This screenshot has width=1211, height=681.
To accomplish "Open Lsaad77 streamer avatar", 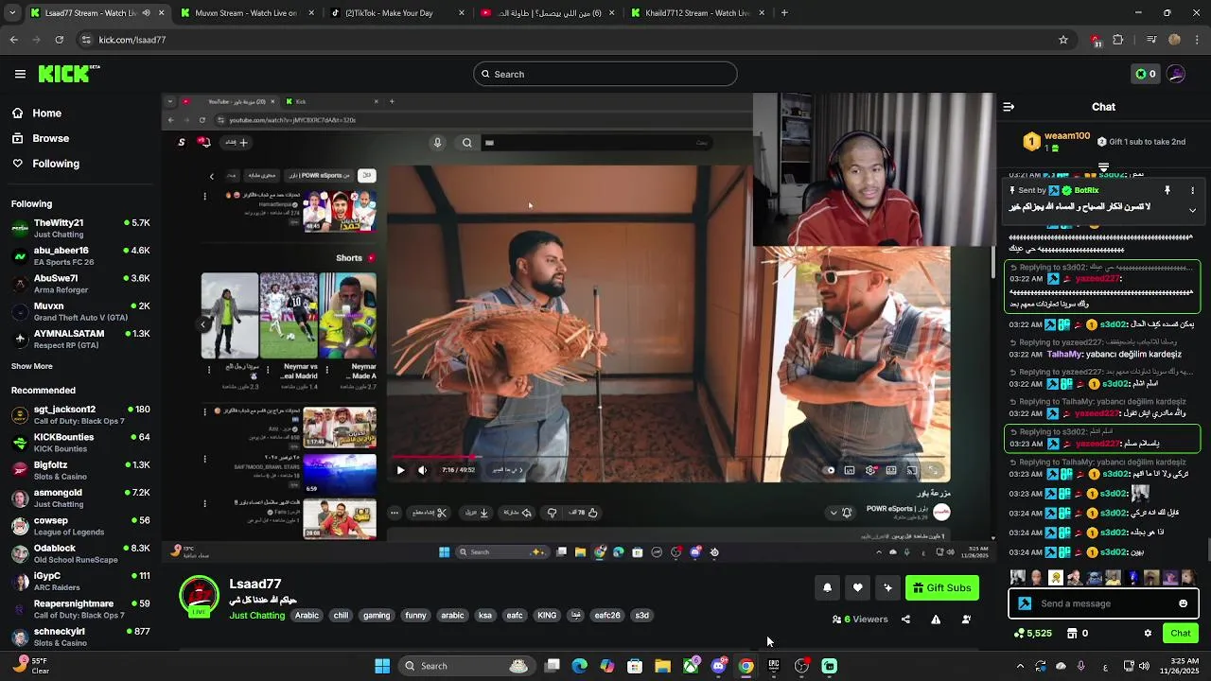I will 199,596.
